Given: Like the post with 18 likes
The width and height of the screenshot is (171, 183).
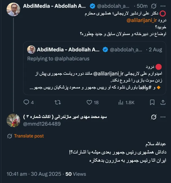Looking at the screenshot, I should [x=89, y=102].
